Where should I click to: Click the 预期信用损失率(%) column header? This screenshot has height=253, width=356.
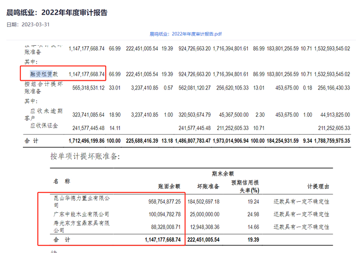point(245,186)
